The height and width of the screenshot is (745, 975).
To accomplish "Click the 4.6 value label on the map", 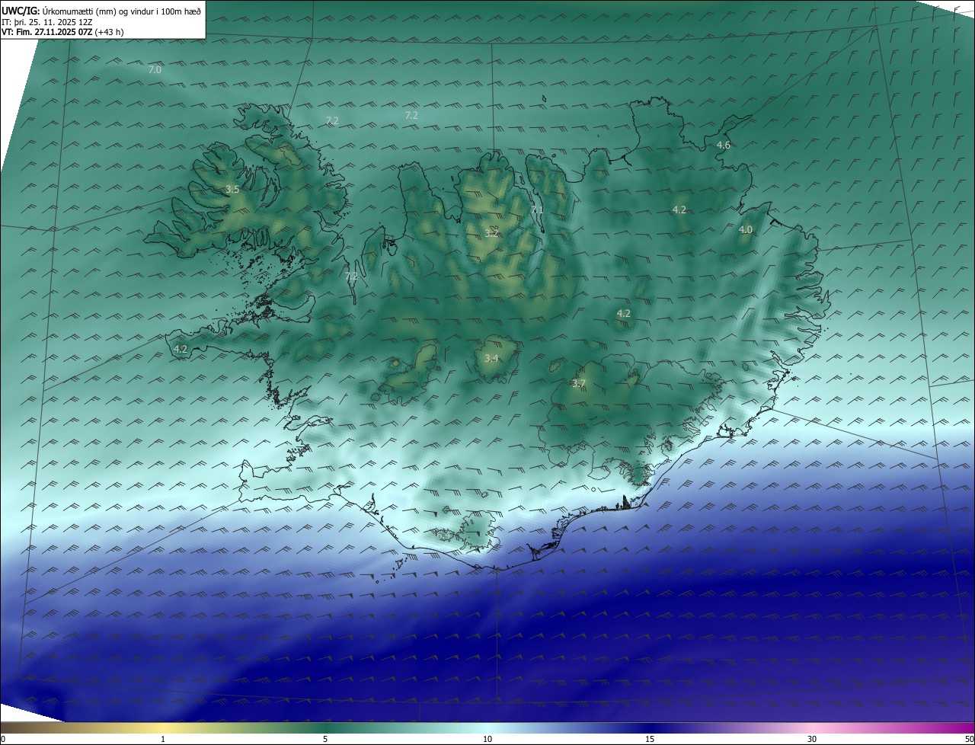I will pos(724,145).
